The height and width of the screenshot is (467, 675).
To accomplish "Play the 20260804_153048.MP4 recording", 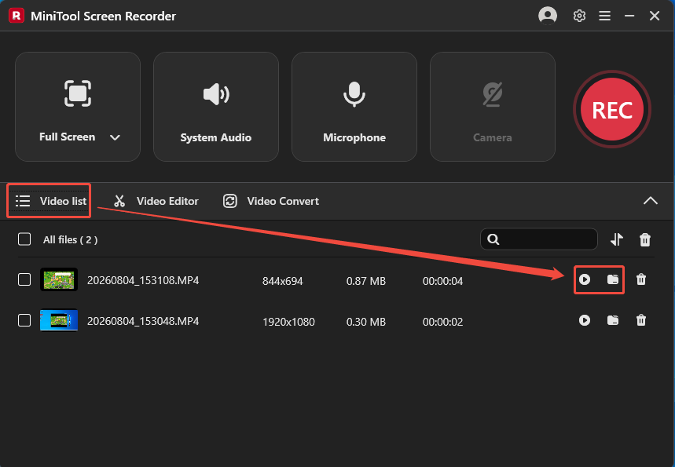I will coord(585,320).
